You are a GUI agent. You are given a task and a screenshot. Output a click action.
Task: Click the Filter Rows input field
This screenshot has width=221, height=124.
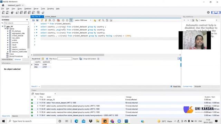(x=65, y=59)
